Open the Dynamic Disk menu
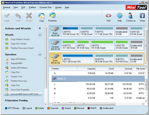 point(45,7)
